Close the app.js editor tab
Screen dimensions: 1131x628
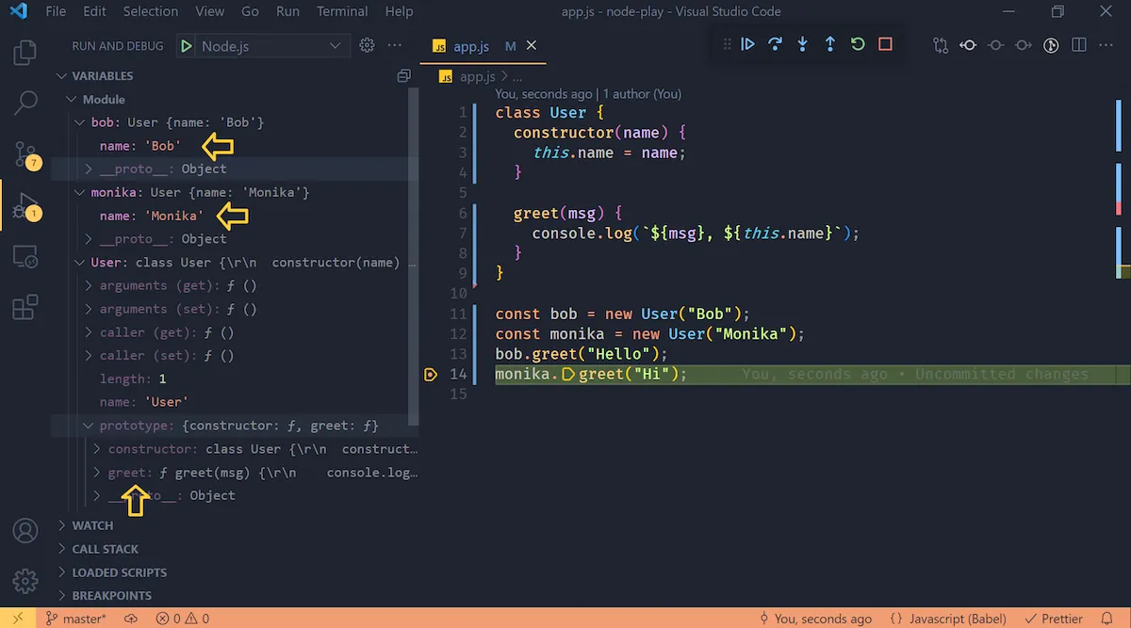531,45
